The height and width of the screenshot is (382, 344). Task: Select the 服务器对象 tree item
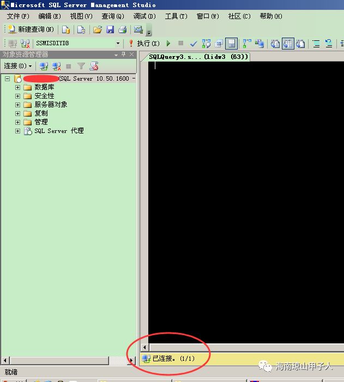(51, 105)
